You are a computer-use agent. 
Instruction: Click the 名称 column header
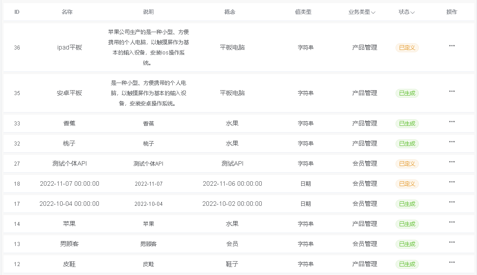pyautogui.click(x=68, y=12)
